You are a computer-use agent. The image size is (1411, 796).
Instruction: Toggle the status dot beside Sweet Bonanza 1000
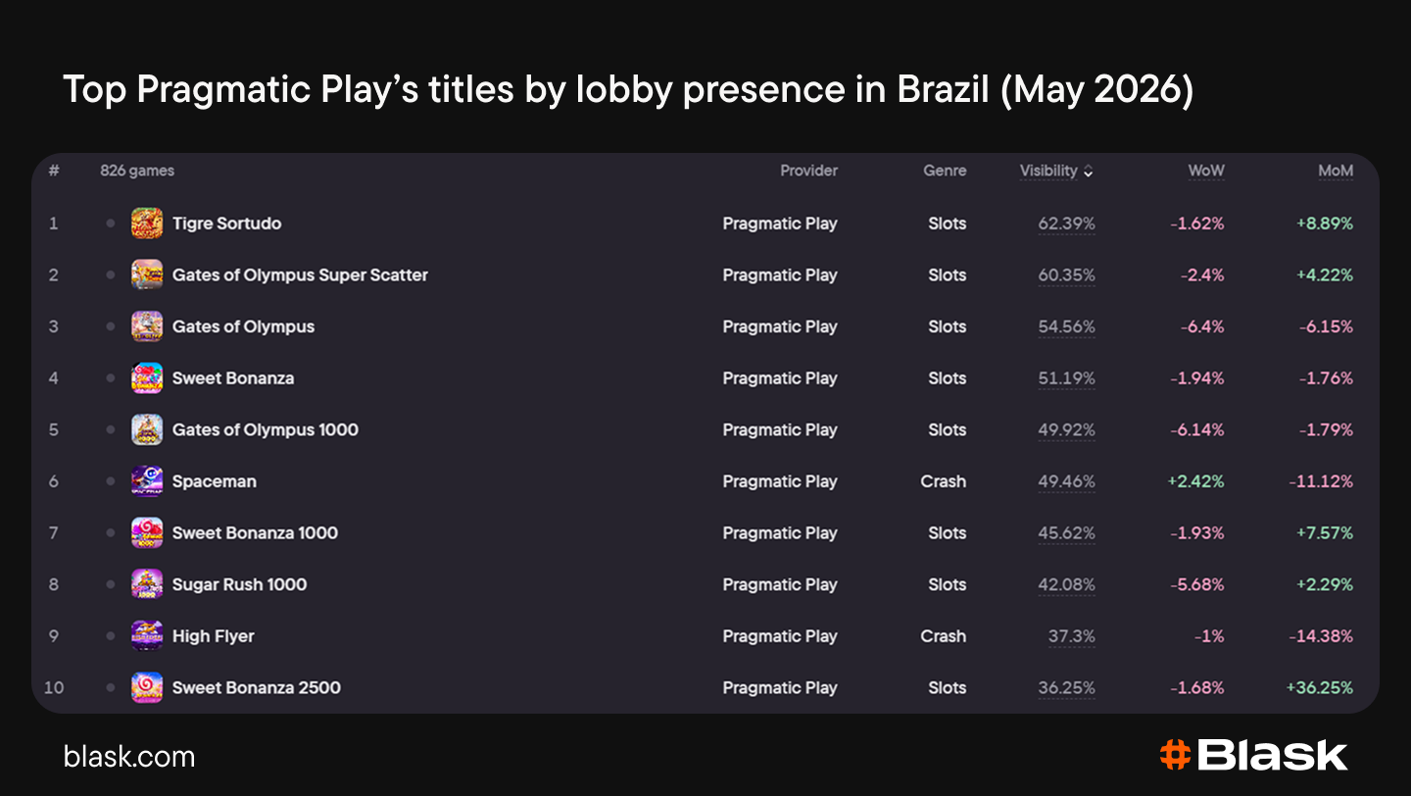(x=111, y=533)
